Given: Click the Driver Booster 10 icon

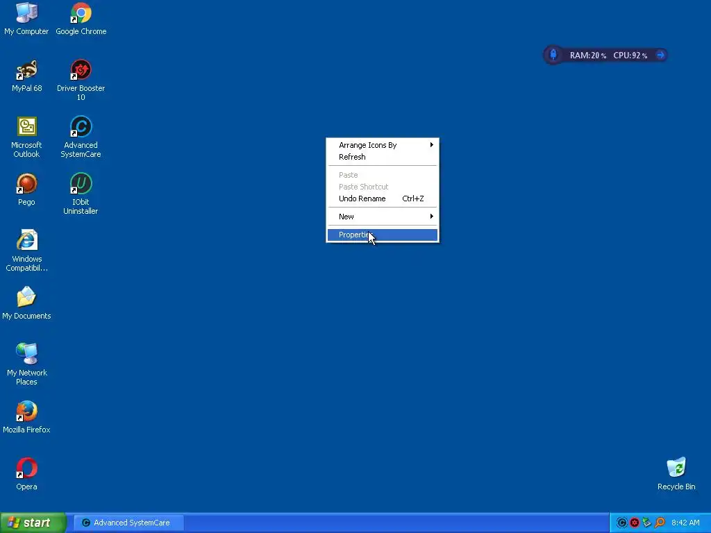Looking at the screenshot, I should [x=81, y=80].
